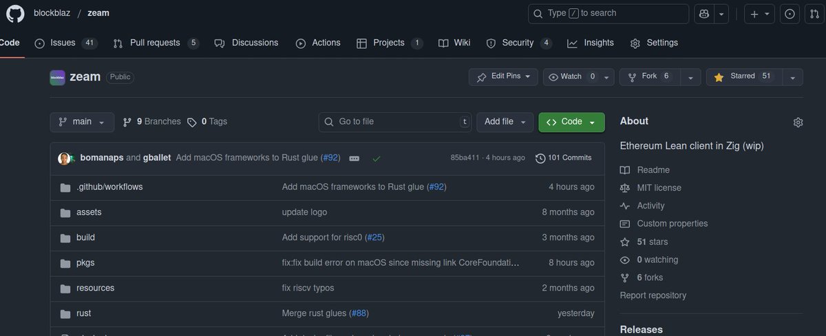Switch to the Issues tab
826x336 pixels.
coord(65,43)
